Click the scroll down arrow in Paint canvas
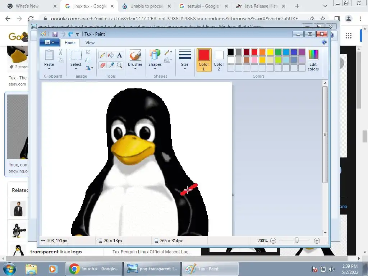This screenshot has height=276, width=368. point(325,233)
